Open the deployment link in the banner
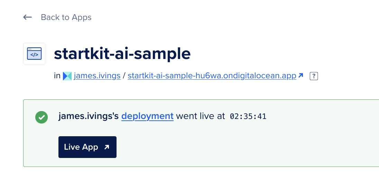The image size is (379, 189). coord(147,116)
